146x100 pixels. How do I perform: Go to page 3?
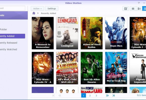point(96,95)
